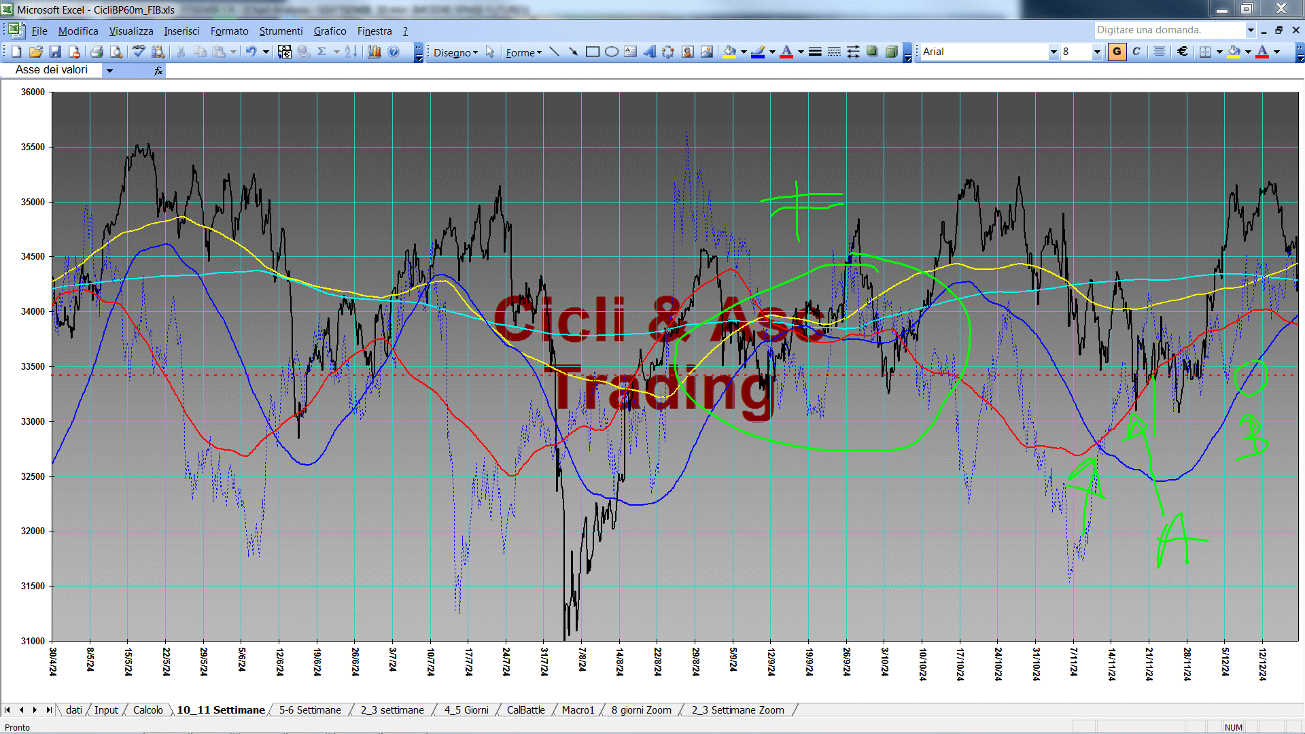The height and width of the screenshot is (734, 1305).
Task: Open the Visualizza menu
Action: coord(131,31)
